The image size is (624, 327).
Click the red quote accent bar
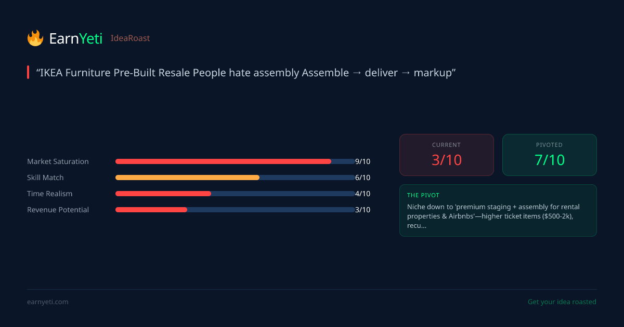28,73
